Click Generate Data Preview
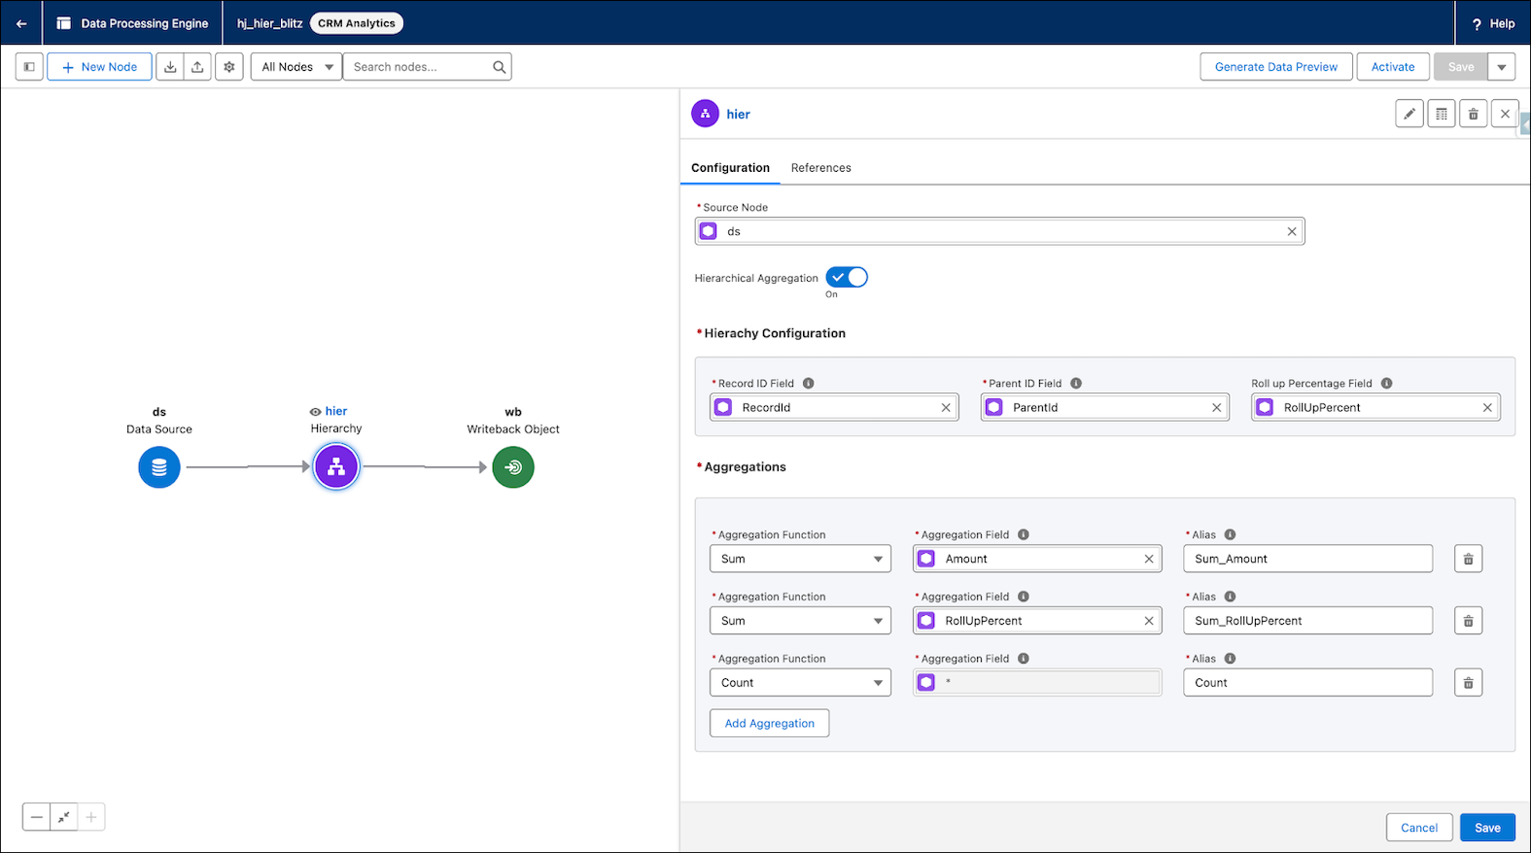1531x853 pixels. pos(1276,67)
